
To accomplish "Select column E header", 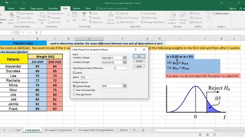I will click(89, 38).
